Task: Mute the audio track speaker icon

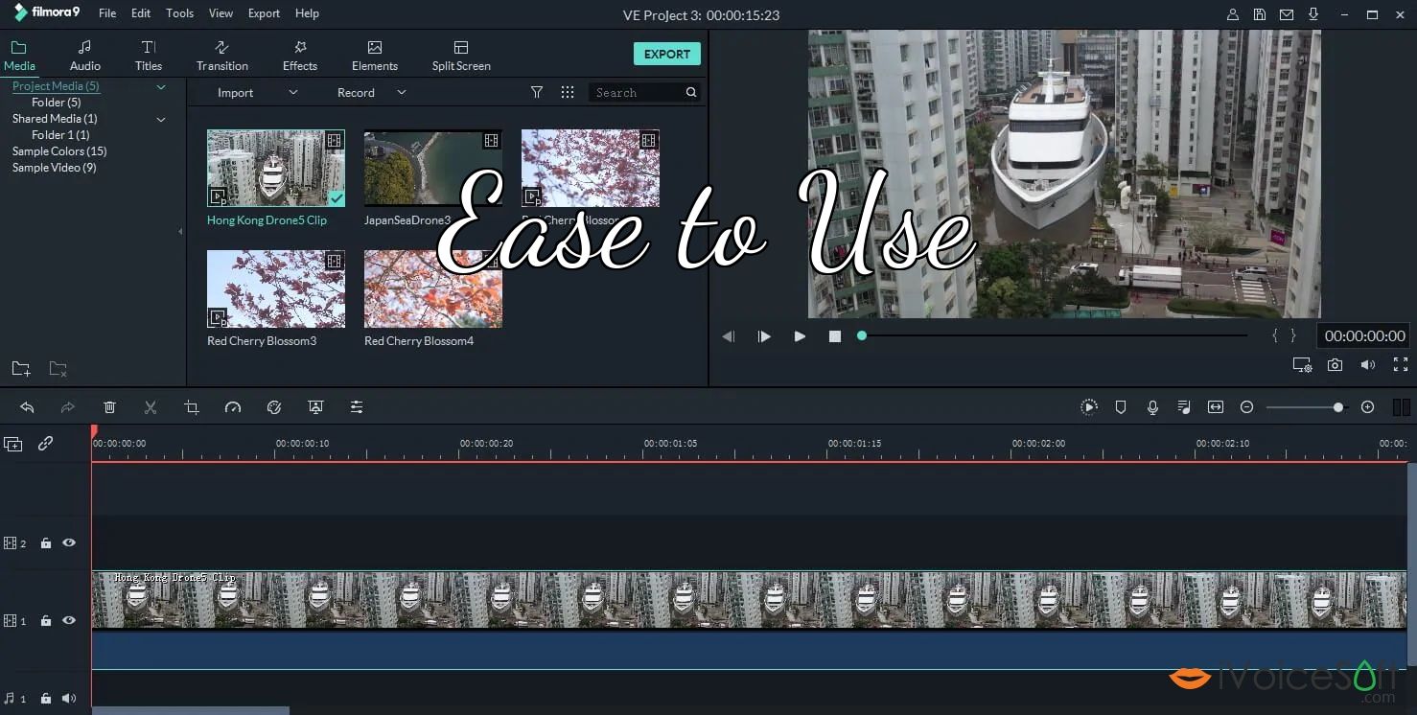Action: (x=68, y=698)
